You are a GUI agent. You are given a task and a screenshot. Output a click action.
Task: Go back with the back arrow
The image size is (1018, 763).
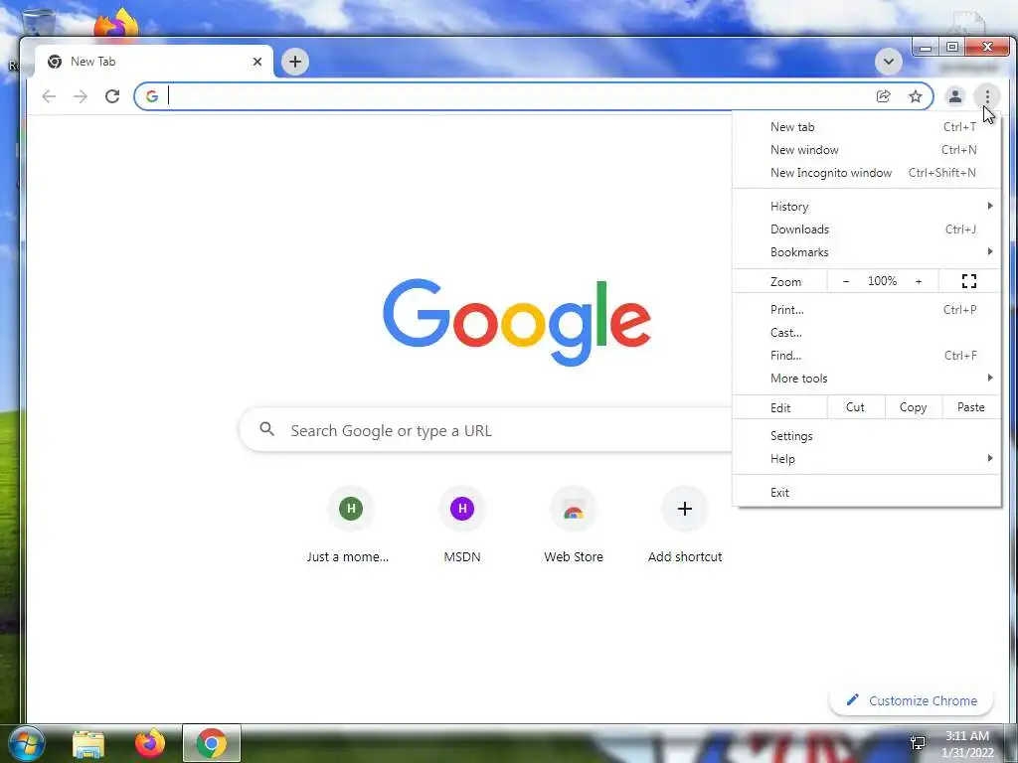click(49, 96)
